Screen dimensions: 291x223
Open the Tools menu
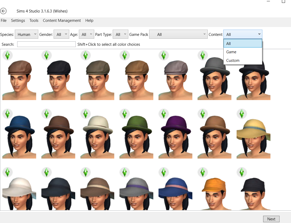point(34,21)
